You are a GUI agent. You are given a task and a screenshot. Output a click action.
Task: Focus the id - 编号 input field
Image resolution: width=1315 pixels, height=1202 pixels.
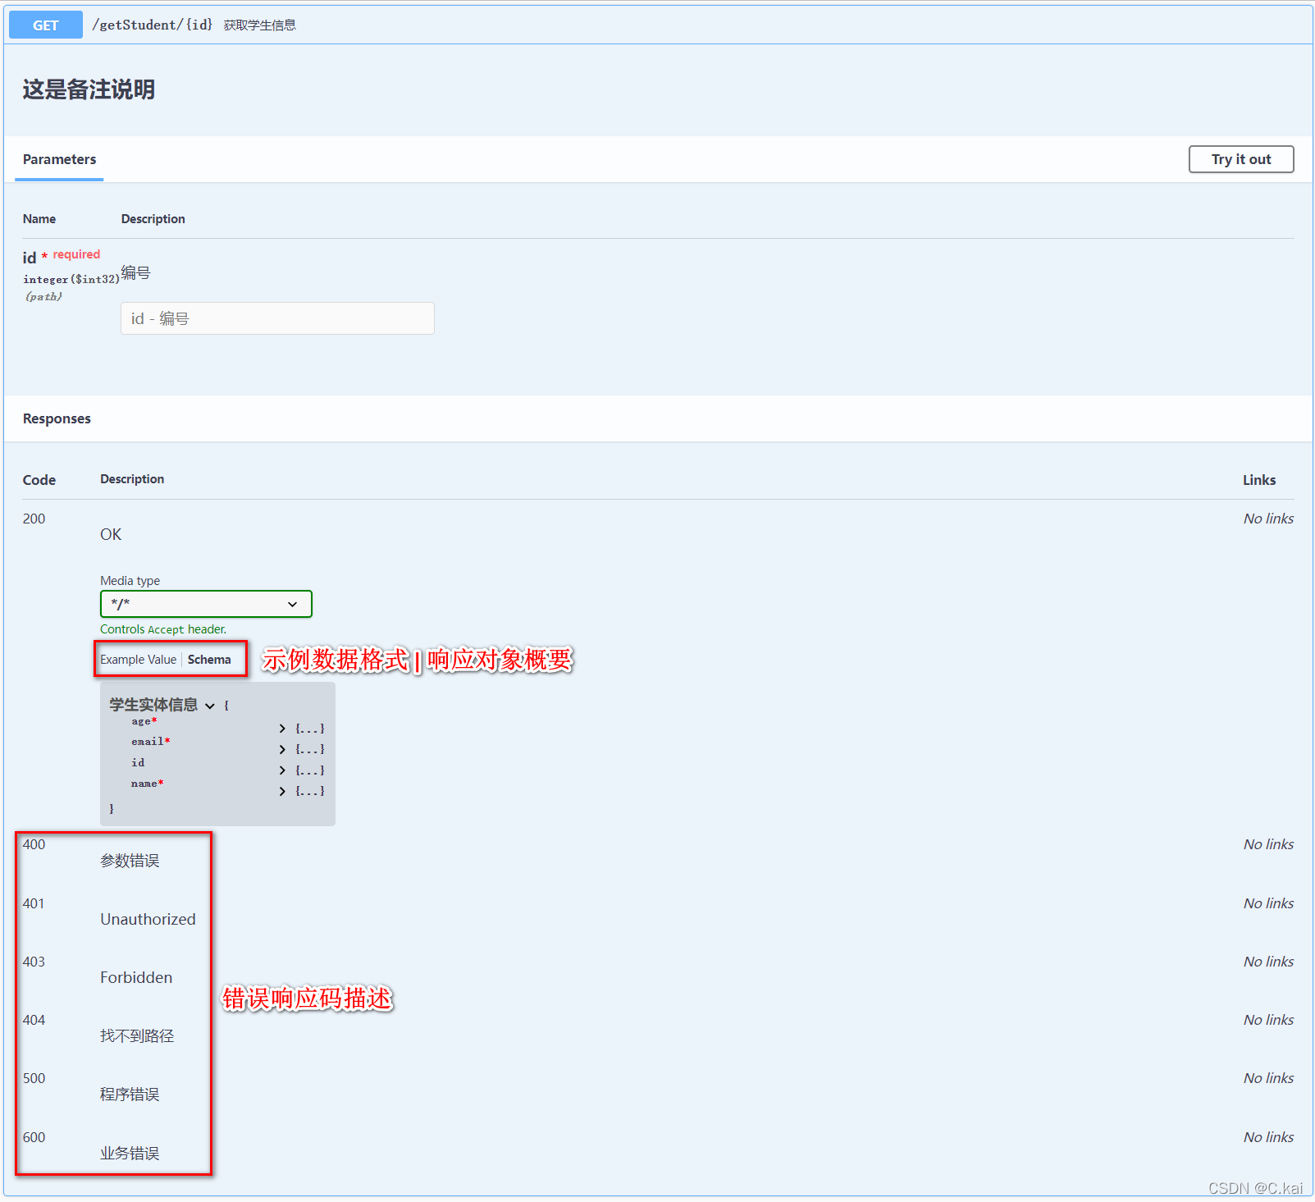277,318
